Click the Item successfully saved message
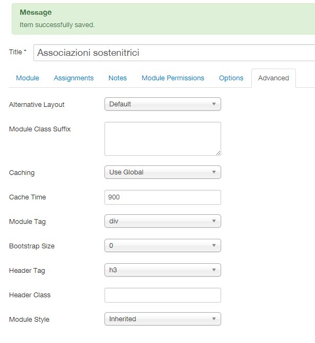Viewport: 315px width, 343px height. pos(57,25)
